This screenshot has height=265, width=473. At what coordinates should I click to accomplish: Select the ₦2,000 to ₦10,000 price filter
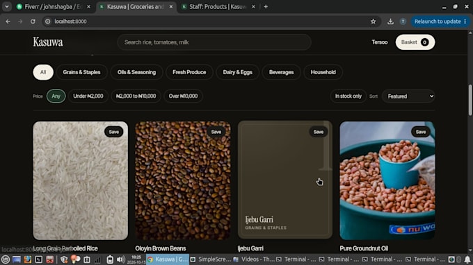pyautogui.click(x=136, y=96)
